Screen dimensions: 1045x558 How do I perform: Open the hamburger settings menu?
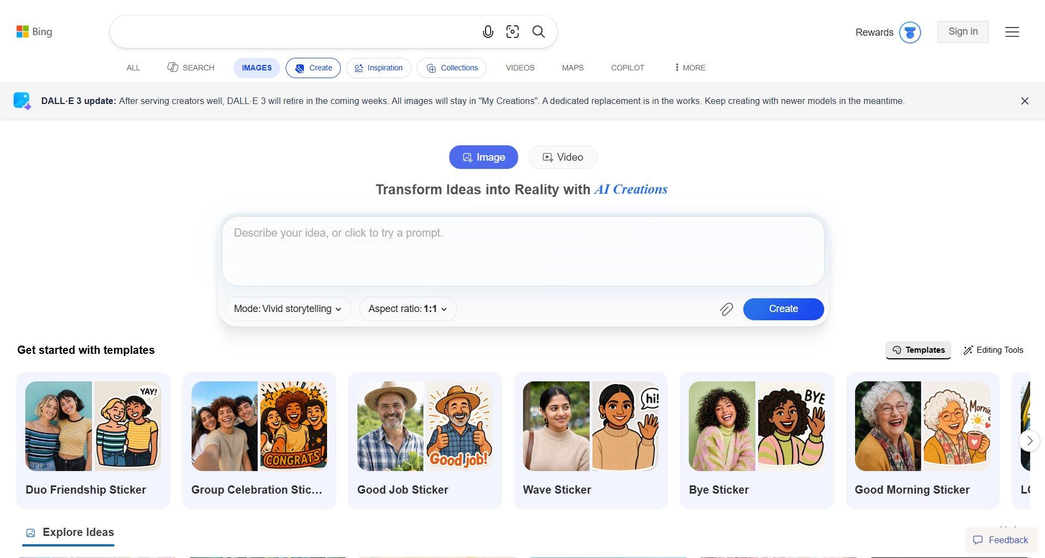1012,32
